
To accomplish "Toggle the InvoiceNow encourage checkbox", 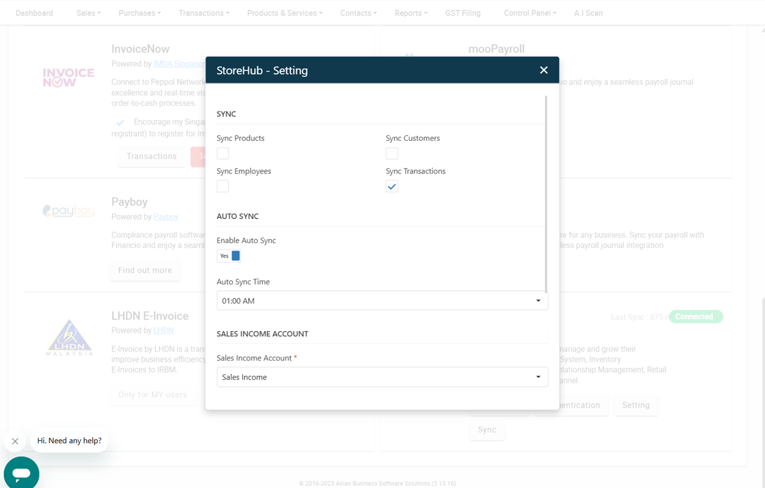I will [120, 122].
